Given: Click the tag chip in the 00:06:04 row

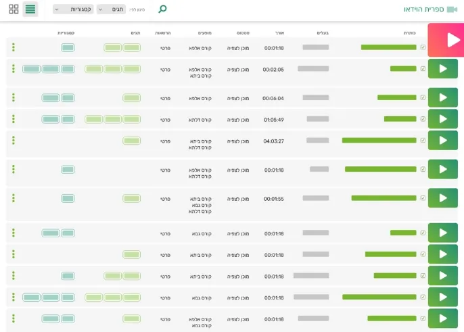Looking at the screenshot, I should point(132,98).
